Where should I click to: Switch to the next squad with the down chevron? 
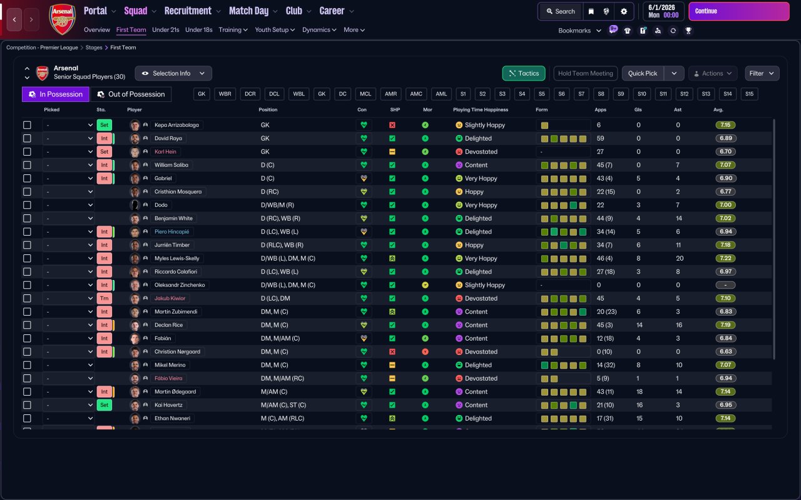(x=27, y=77)
